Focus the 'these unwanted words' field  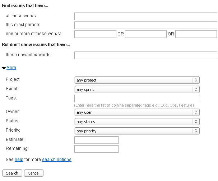[145, 55]
